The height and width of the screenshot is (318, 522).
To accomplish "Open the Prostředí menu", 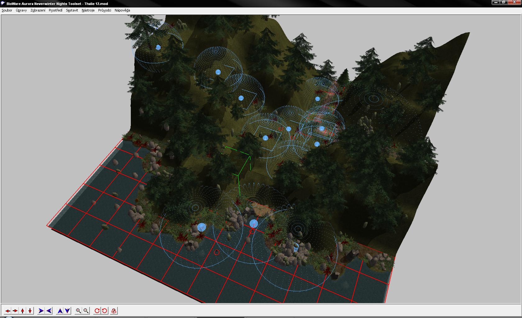I will pyautogui.click(x=56, y=10).
